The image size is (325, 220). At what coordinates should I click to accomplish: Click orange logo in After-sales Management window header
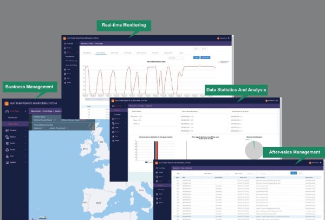[x=157, y=163]
